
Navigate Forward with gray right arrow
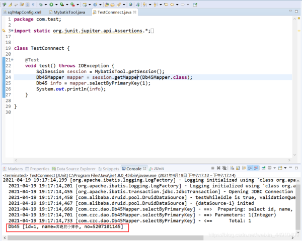click(183, 5)
